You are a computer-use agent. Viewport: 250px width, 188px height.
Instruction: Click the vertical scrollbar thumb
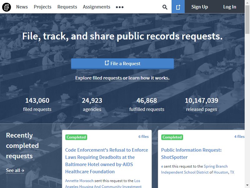point(247,19)
